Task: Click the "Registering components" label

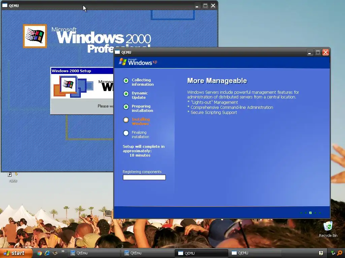Action: [142, 172]
